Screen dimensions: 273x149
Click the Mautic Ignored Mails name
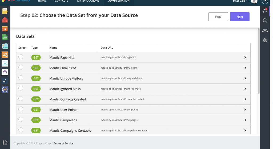[x=65, y=89]
